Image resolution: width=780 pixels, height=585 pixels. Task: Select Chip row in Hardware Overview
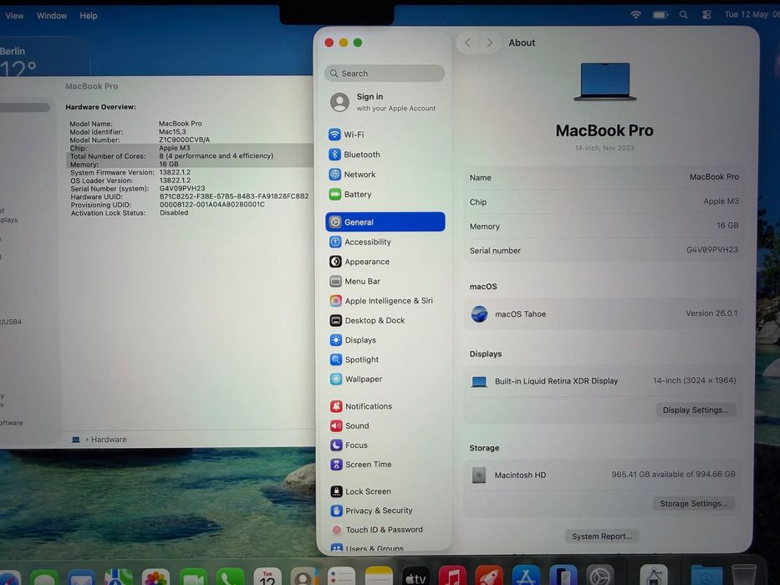tap(189, 148)
